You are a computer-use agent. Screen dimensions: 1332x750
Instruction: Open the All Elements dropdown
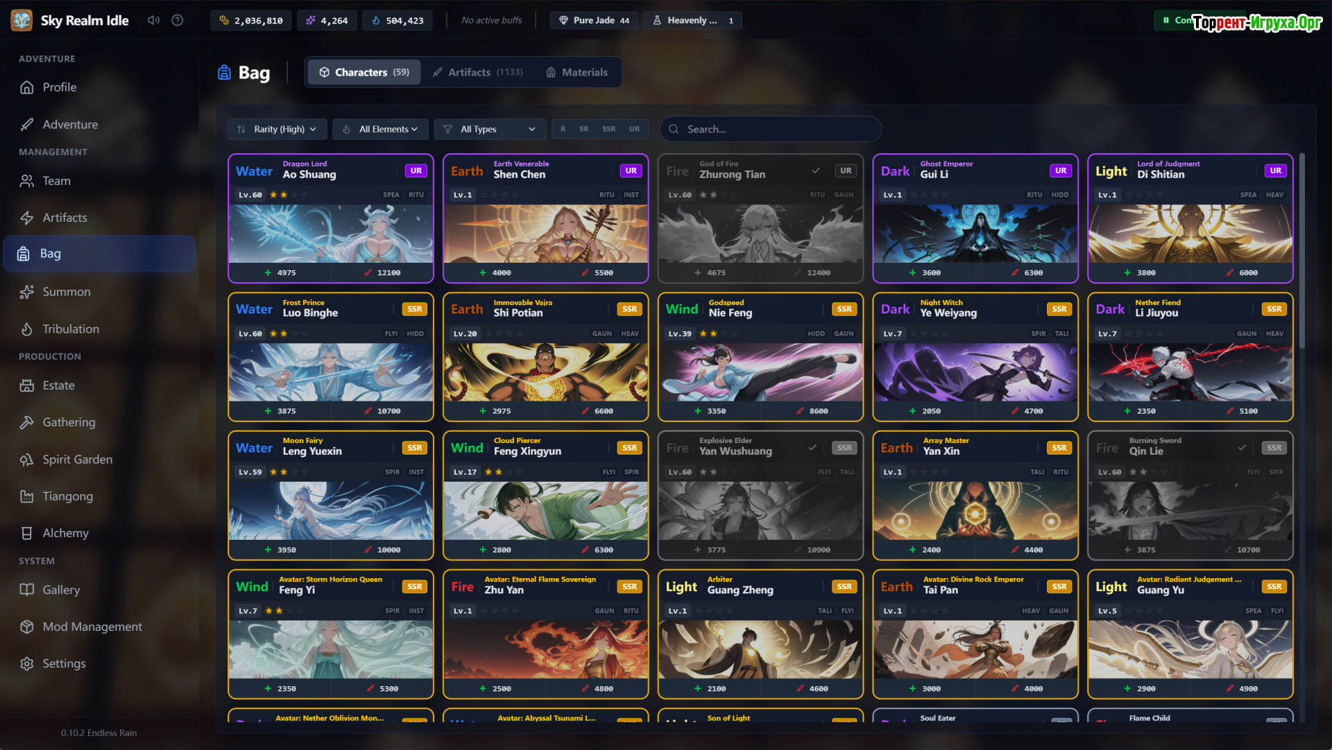click(381, 129)
